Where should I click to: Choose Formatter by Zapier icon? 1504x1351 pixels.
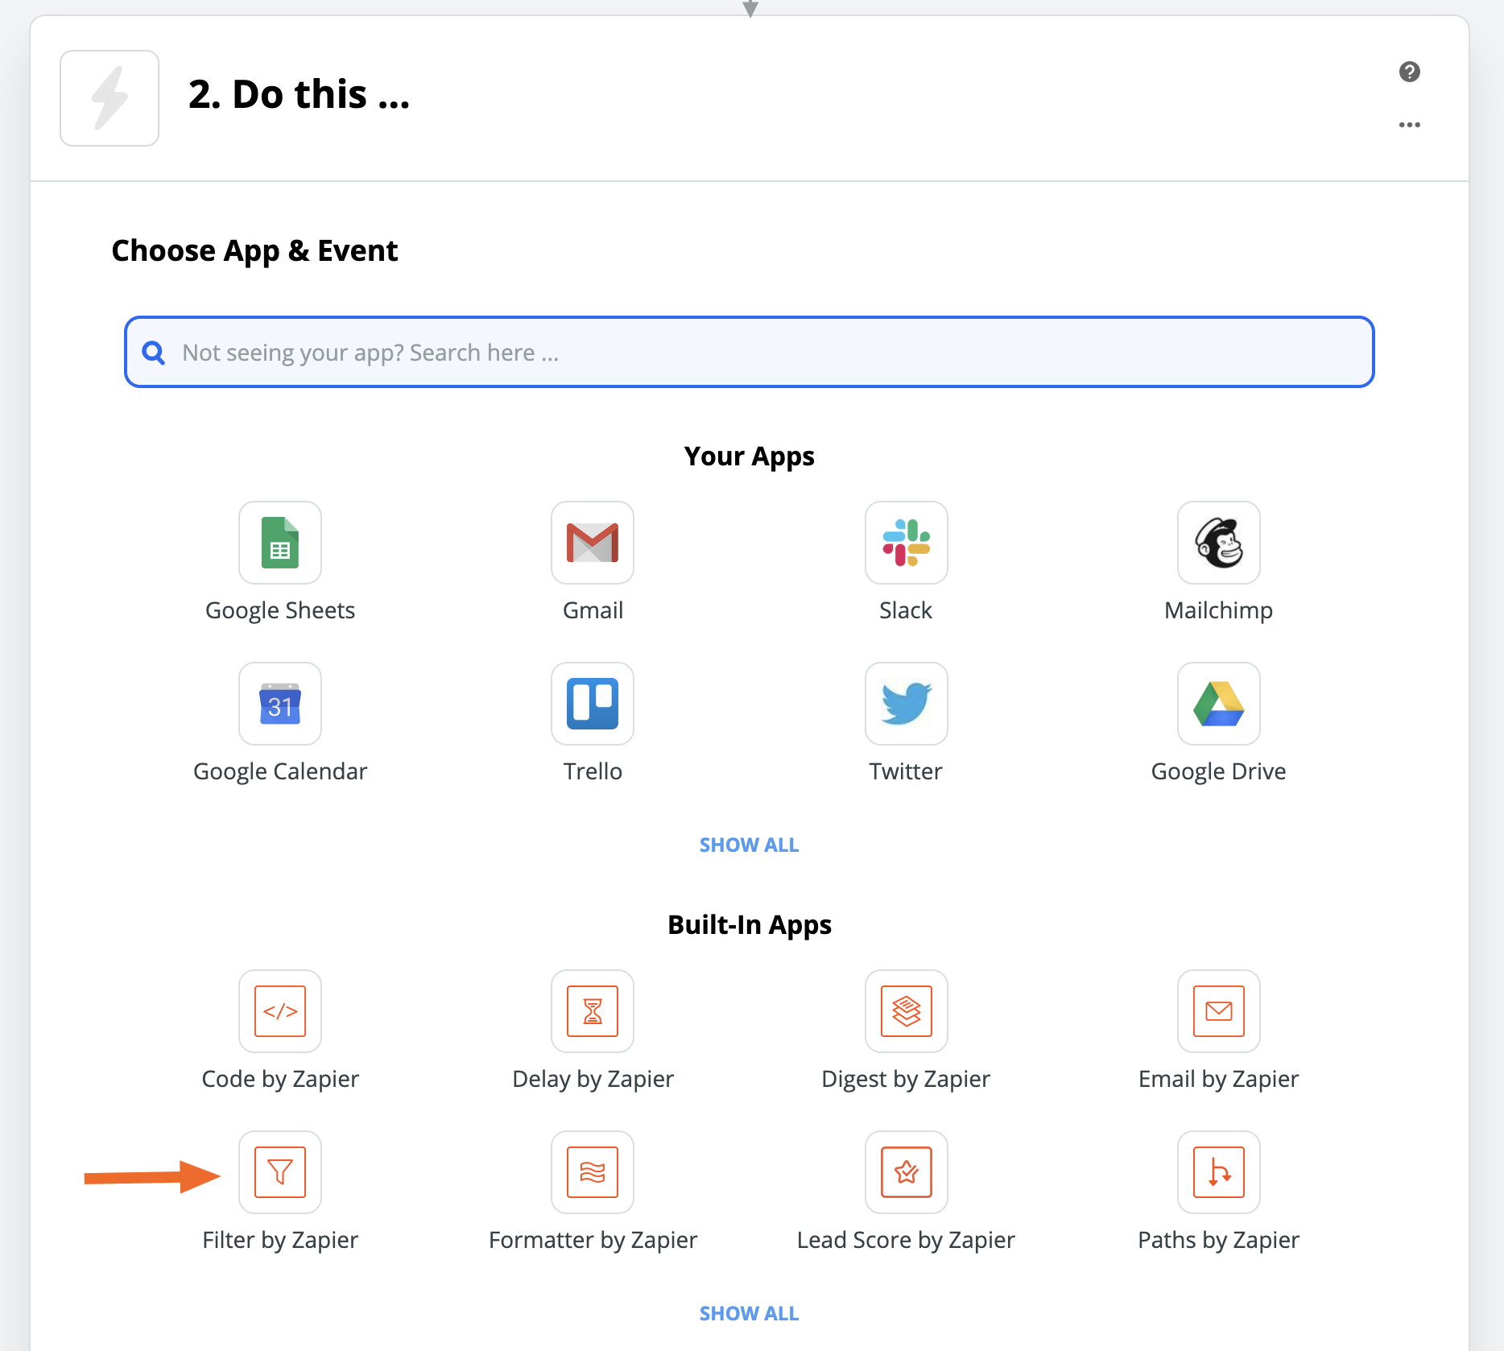[593, 1172]
